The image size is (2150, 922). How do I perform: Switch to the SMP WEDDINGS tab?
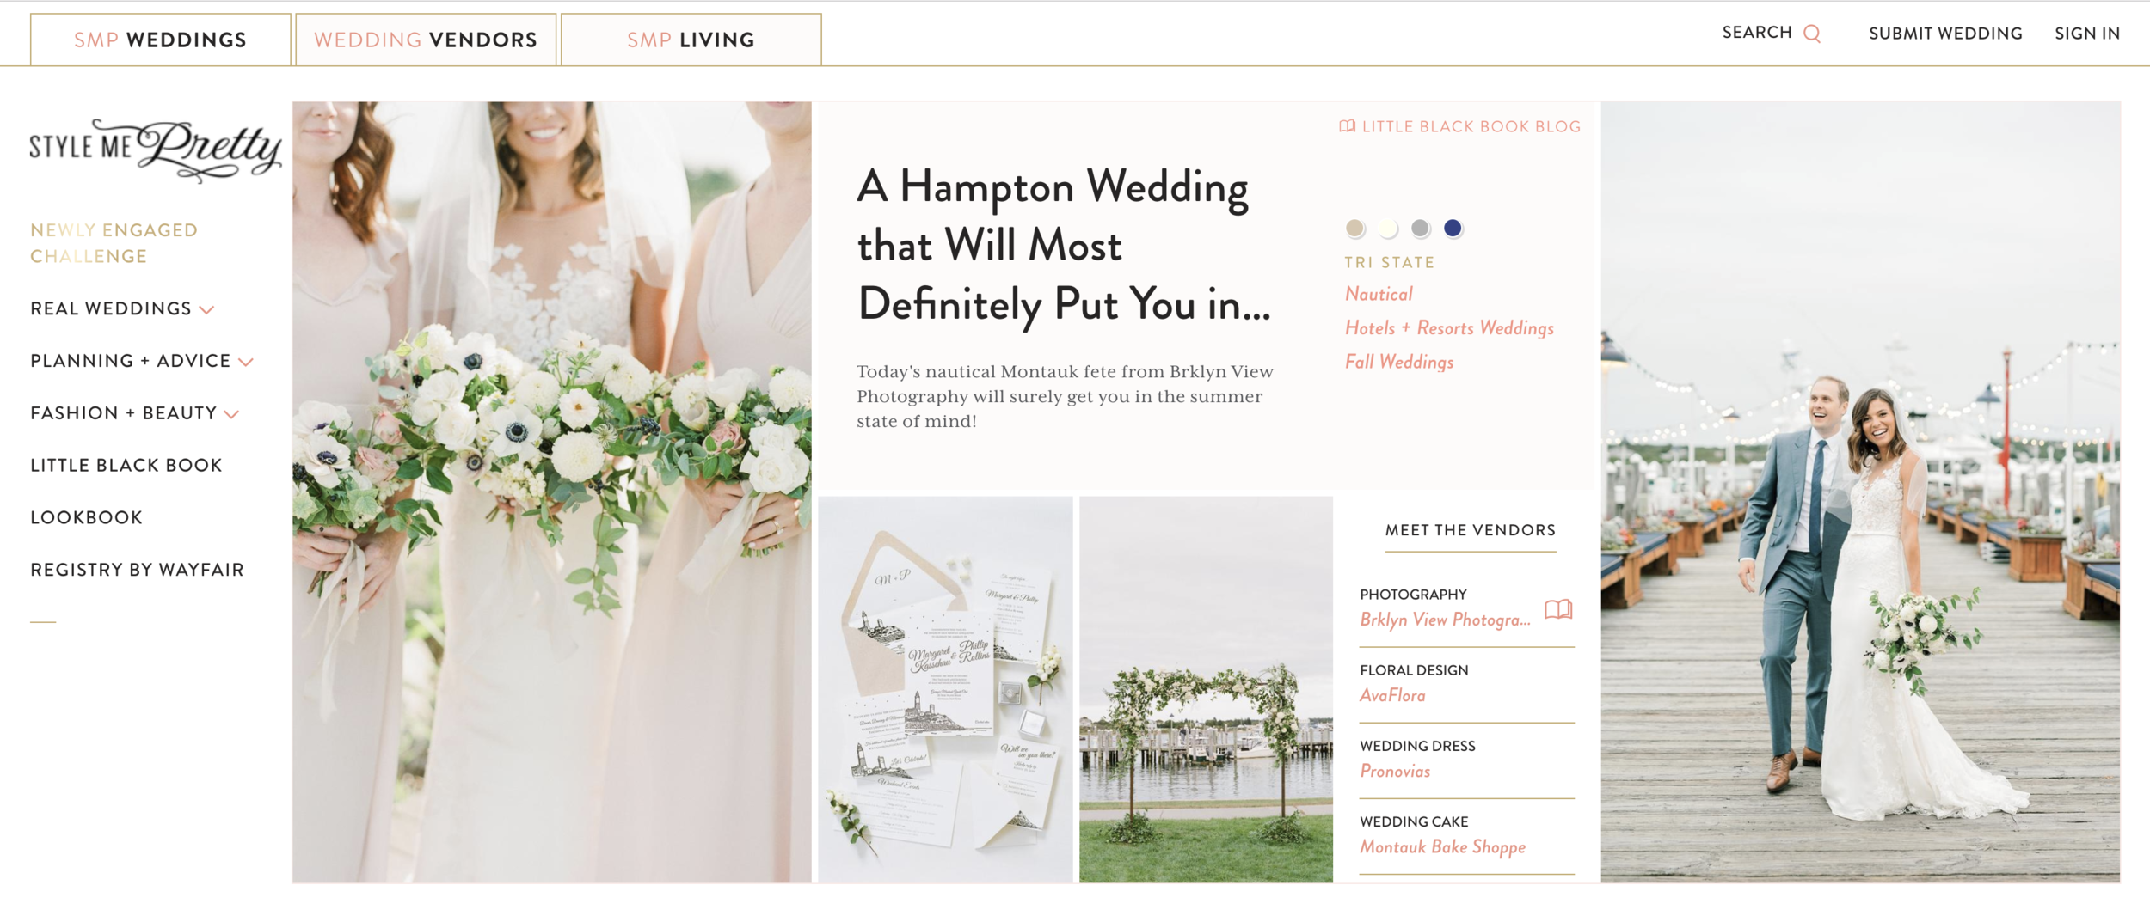coord(159,39)
